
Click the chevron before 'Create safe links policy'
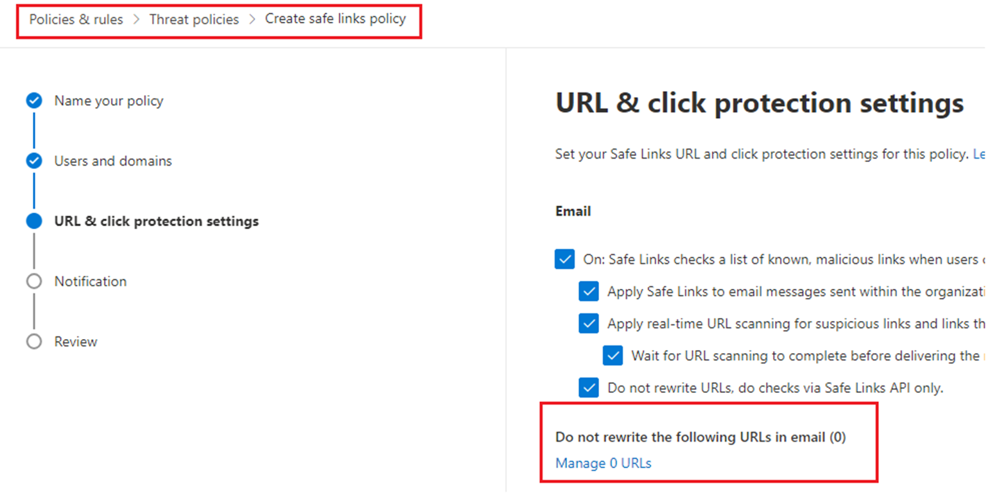point(252,20)
